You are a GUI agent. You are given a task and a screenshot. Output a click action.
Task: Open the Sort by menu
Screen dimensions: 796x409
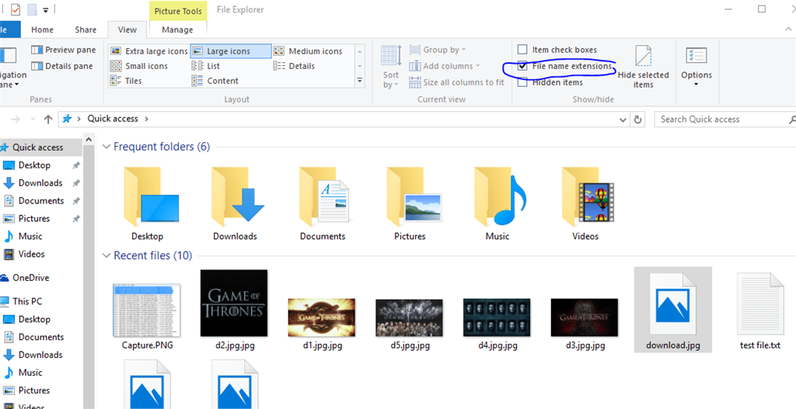(x=391, y=66)
